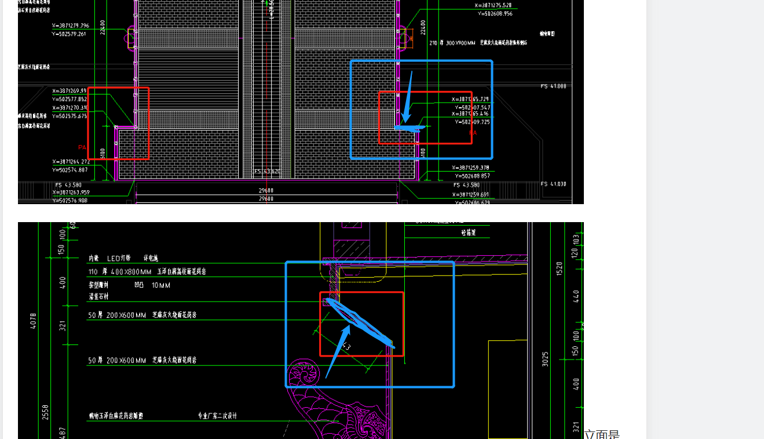Viewport: 764px width, 439px height.
Task: Click the "110 厚 400X800MM" material note
Action: coord(120,271)
